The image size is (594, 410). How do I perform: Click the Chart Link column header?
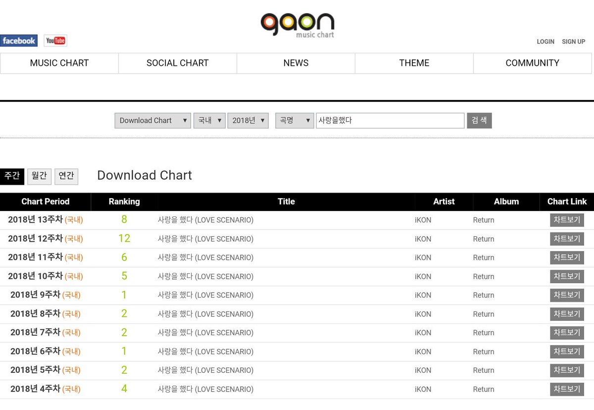[567, 202]
